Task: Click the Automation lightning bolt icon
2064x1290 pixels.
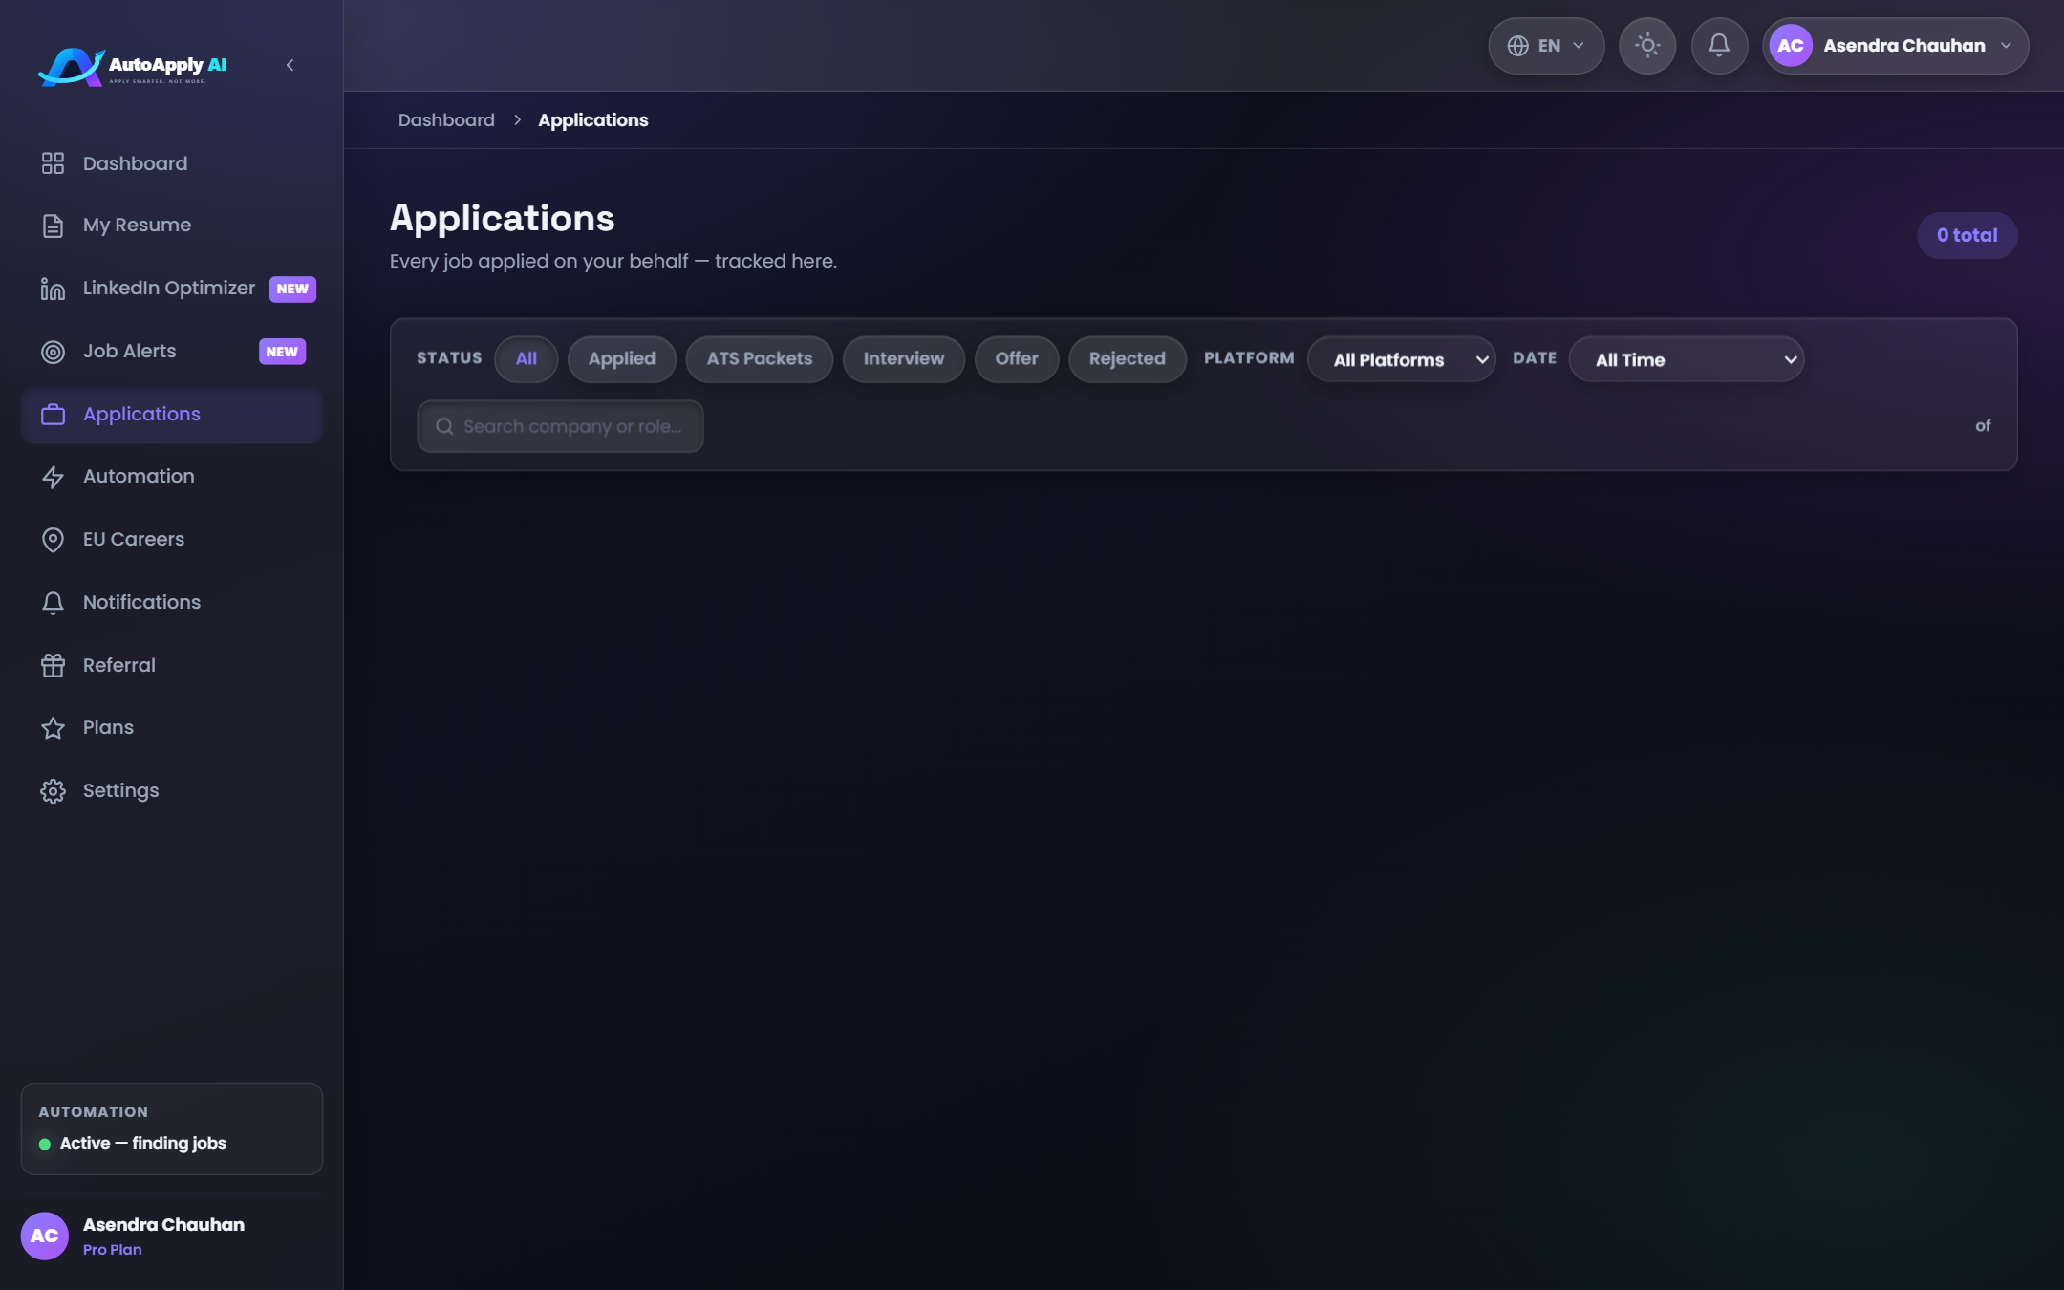Action: pos(53,477)
